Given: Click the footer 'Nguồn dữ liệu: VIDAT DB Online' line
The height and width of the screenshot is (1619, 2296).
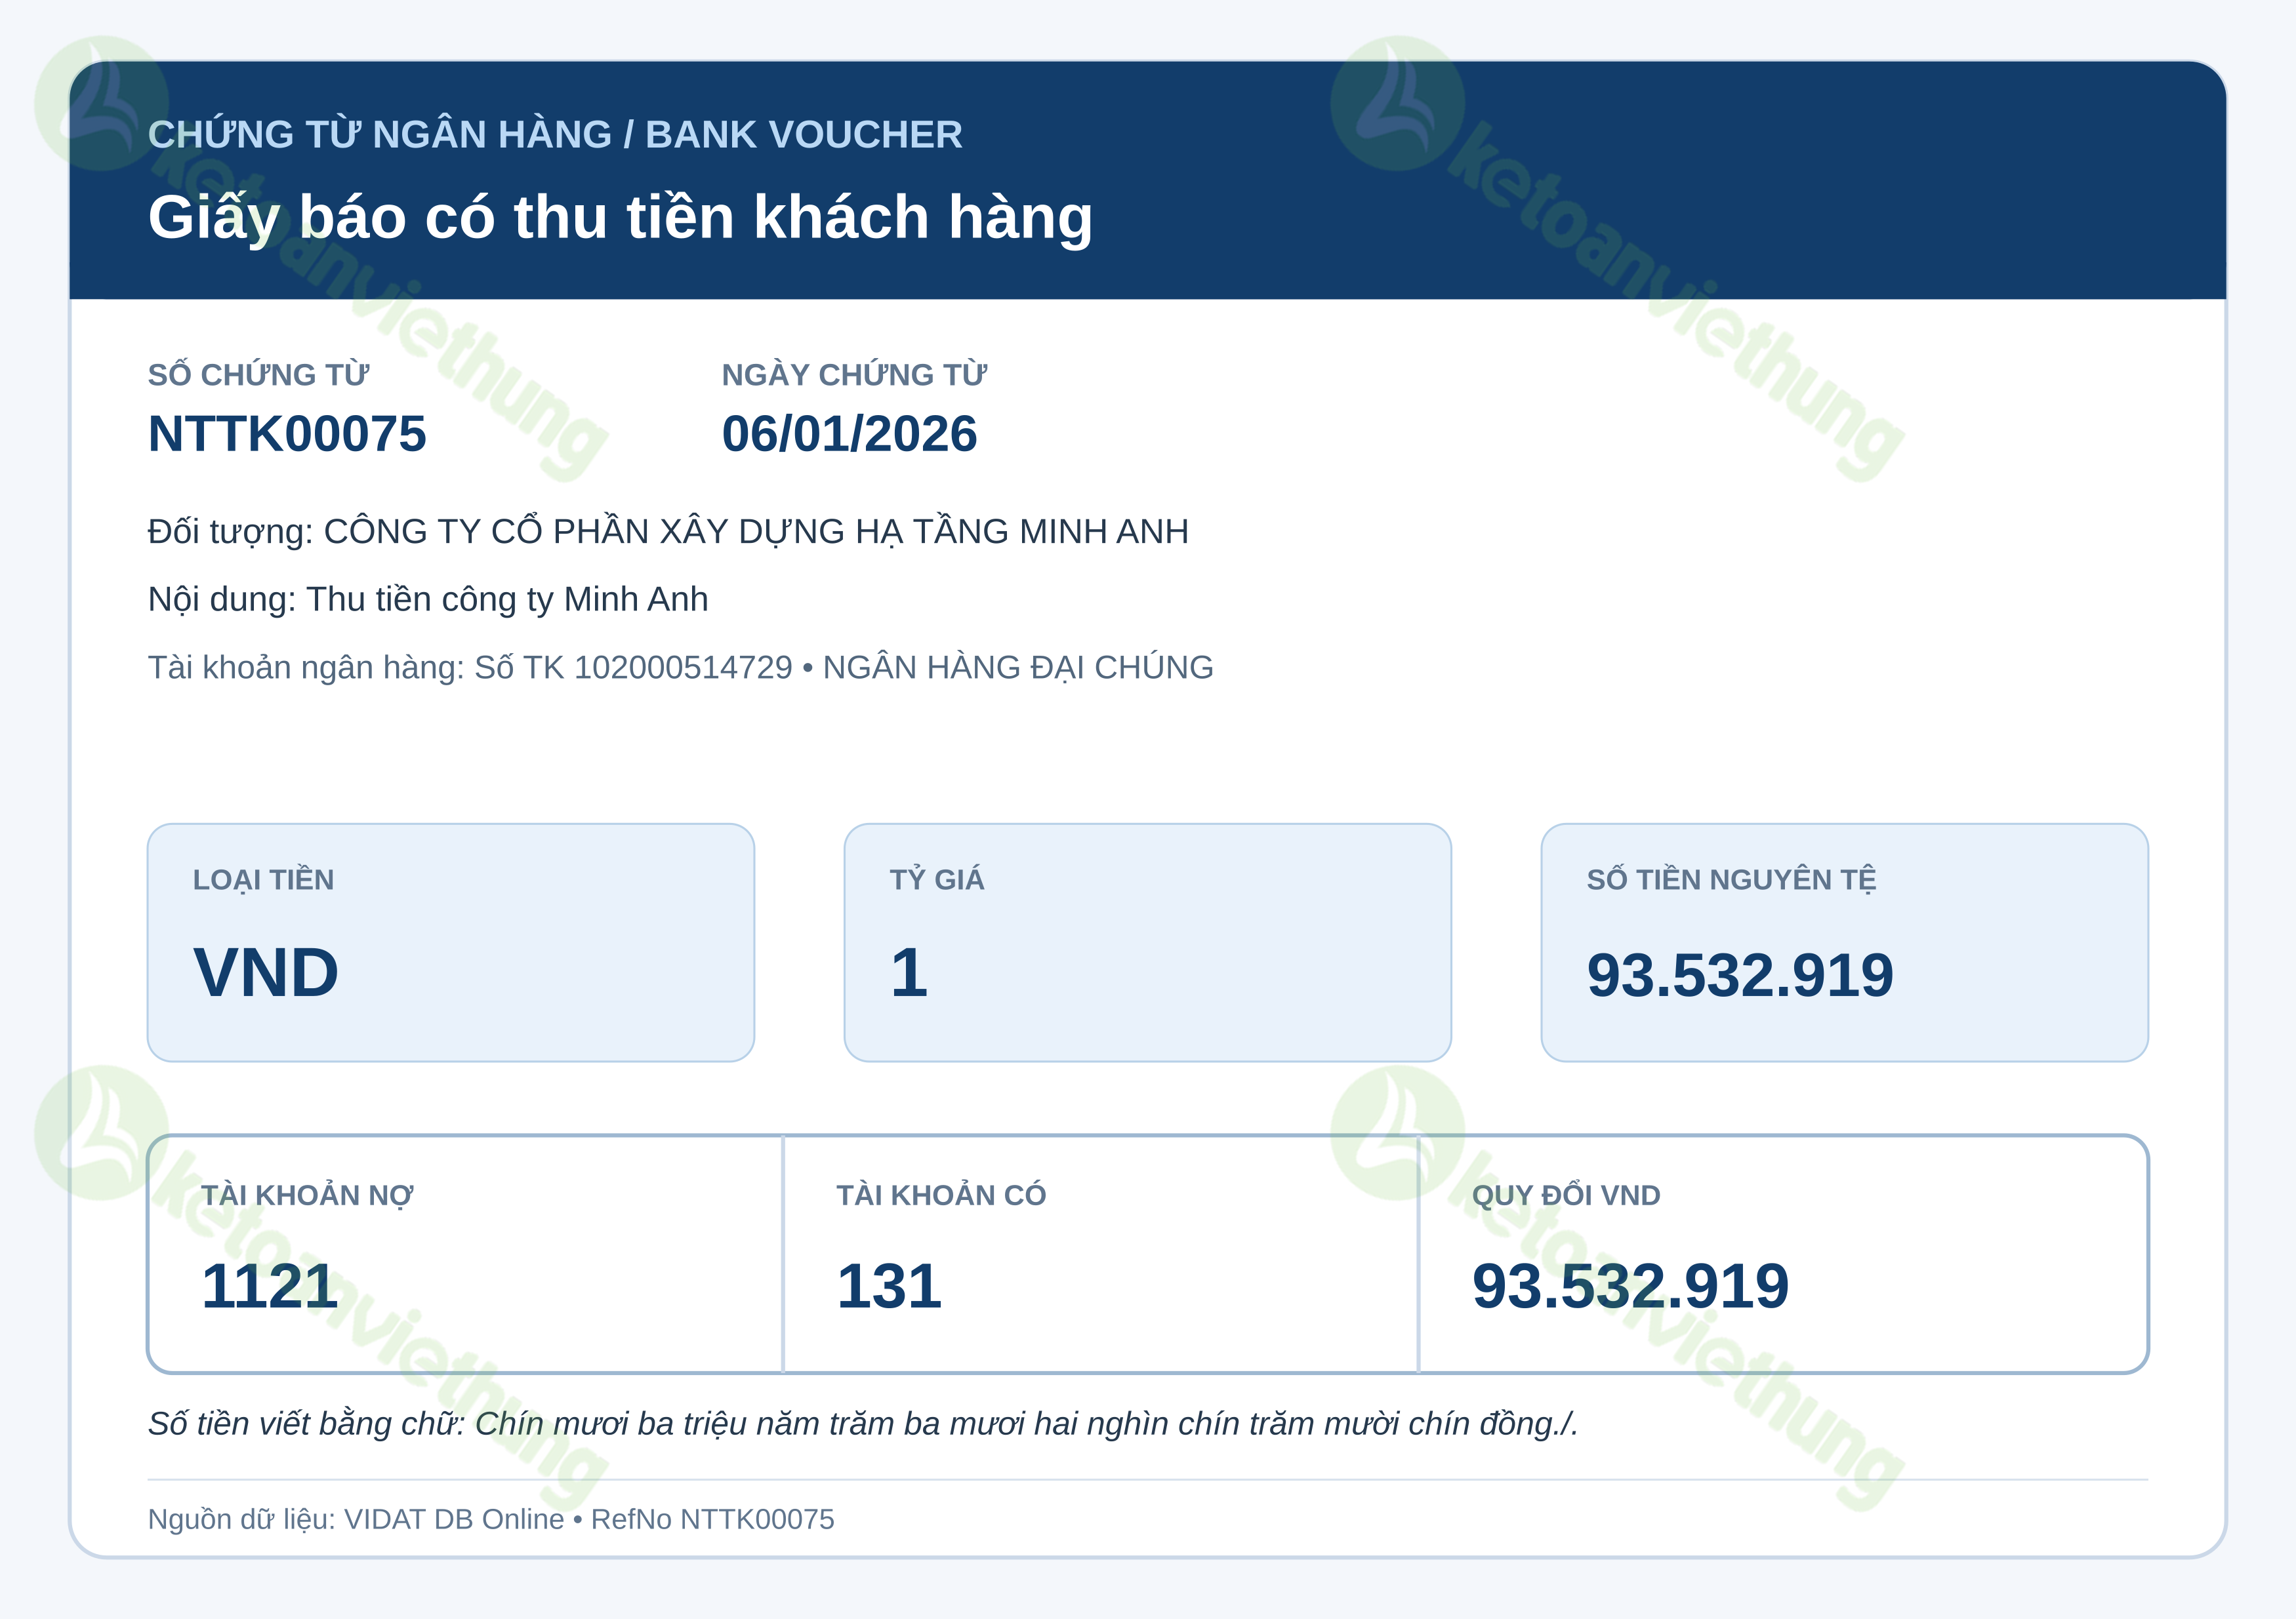Looking at the screenshot, I should pos(491,1519).
